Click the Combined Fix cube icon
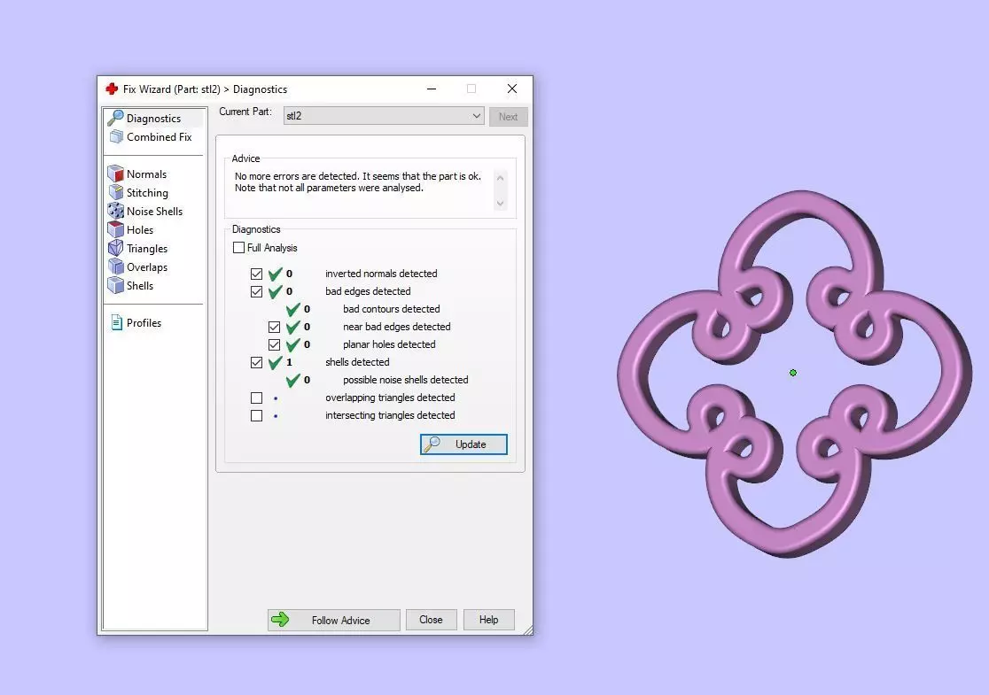 pyautogui.click(x=116, y=136)
